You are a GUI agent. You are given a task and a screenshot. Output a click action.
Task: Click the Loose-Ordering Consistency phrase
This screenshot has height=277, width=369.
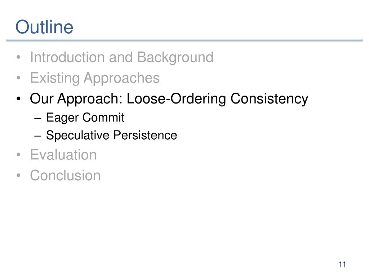[217, 99]
